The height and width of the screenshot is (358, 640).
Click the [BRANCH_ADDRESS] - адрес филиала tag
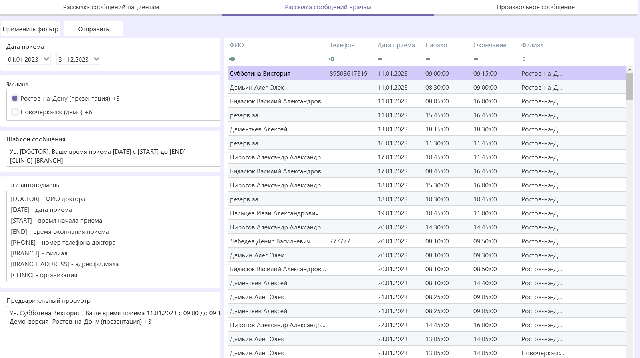tap(65, 264)
